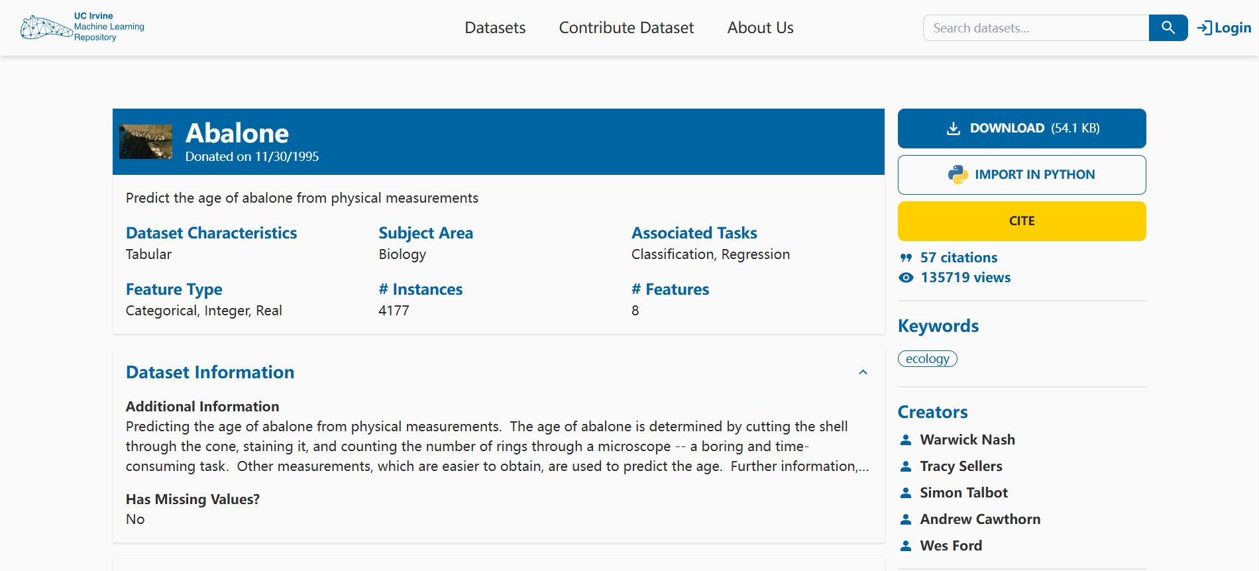The height and width of the screenshot is (571, 1259).
Task: Click the Classification, Regression value
Action: click(x=710, y=254)
